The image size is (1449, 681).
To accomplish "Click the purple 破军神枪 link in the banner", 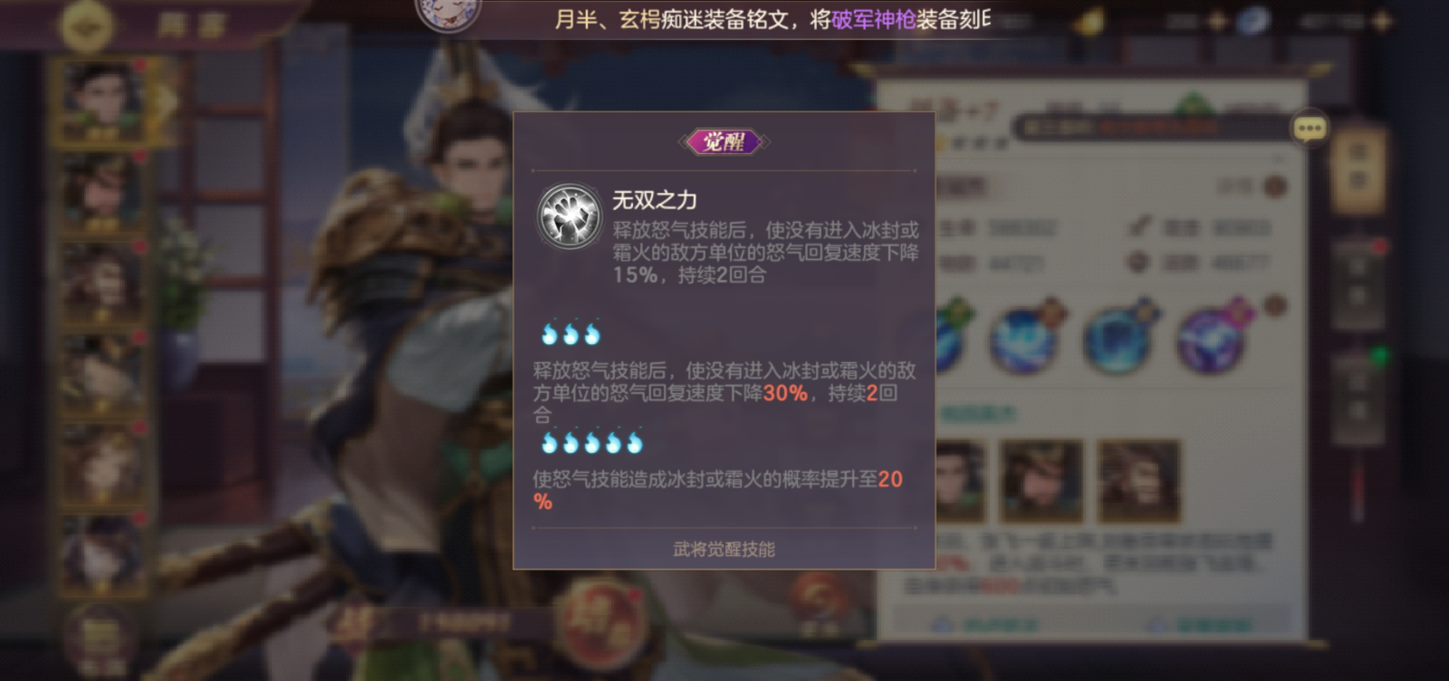I will coord(873,20).
